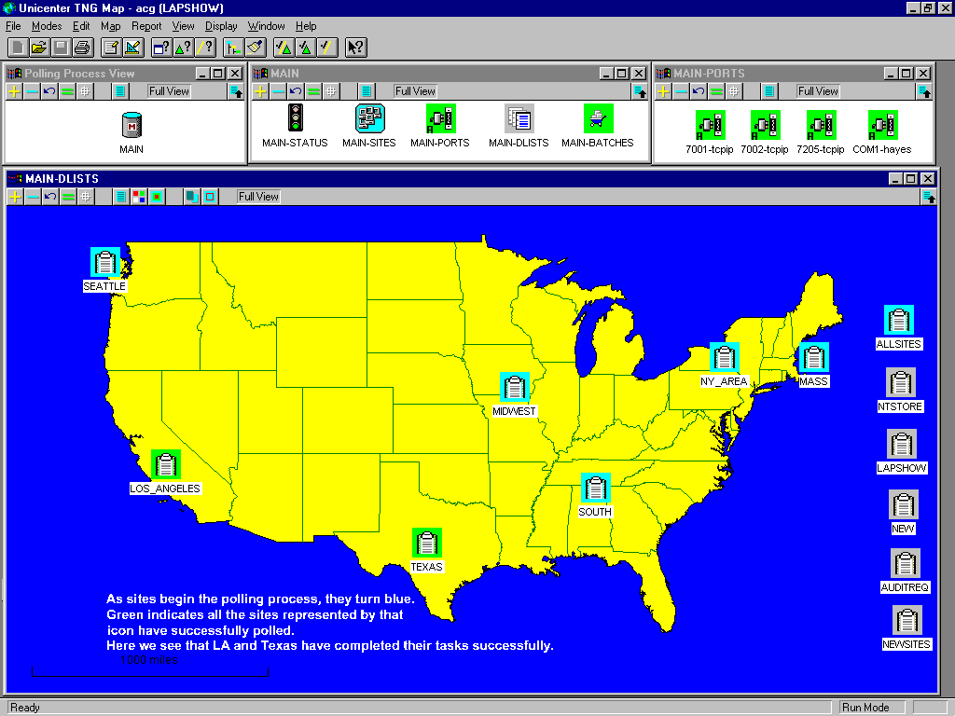Click the check mark with green triangle icon
955x716 pixels.
(306, 47)
